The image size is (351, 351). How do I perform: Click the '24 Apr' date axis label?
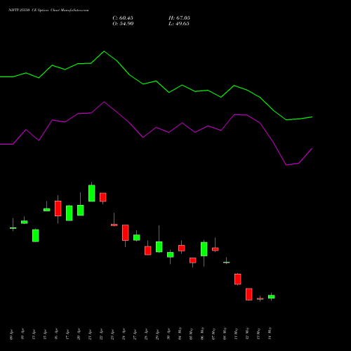tap(124, 335)
